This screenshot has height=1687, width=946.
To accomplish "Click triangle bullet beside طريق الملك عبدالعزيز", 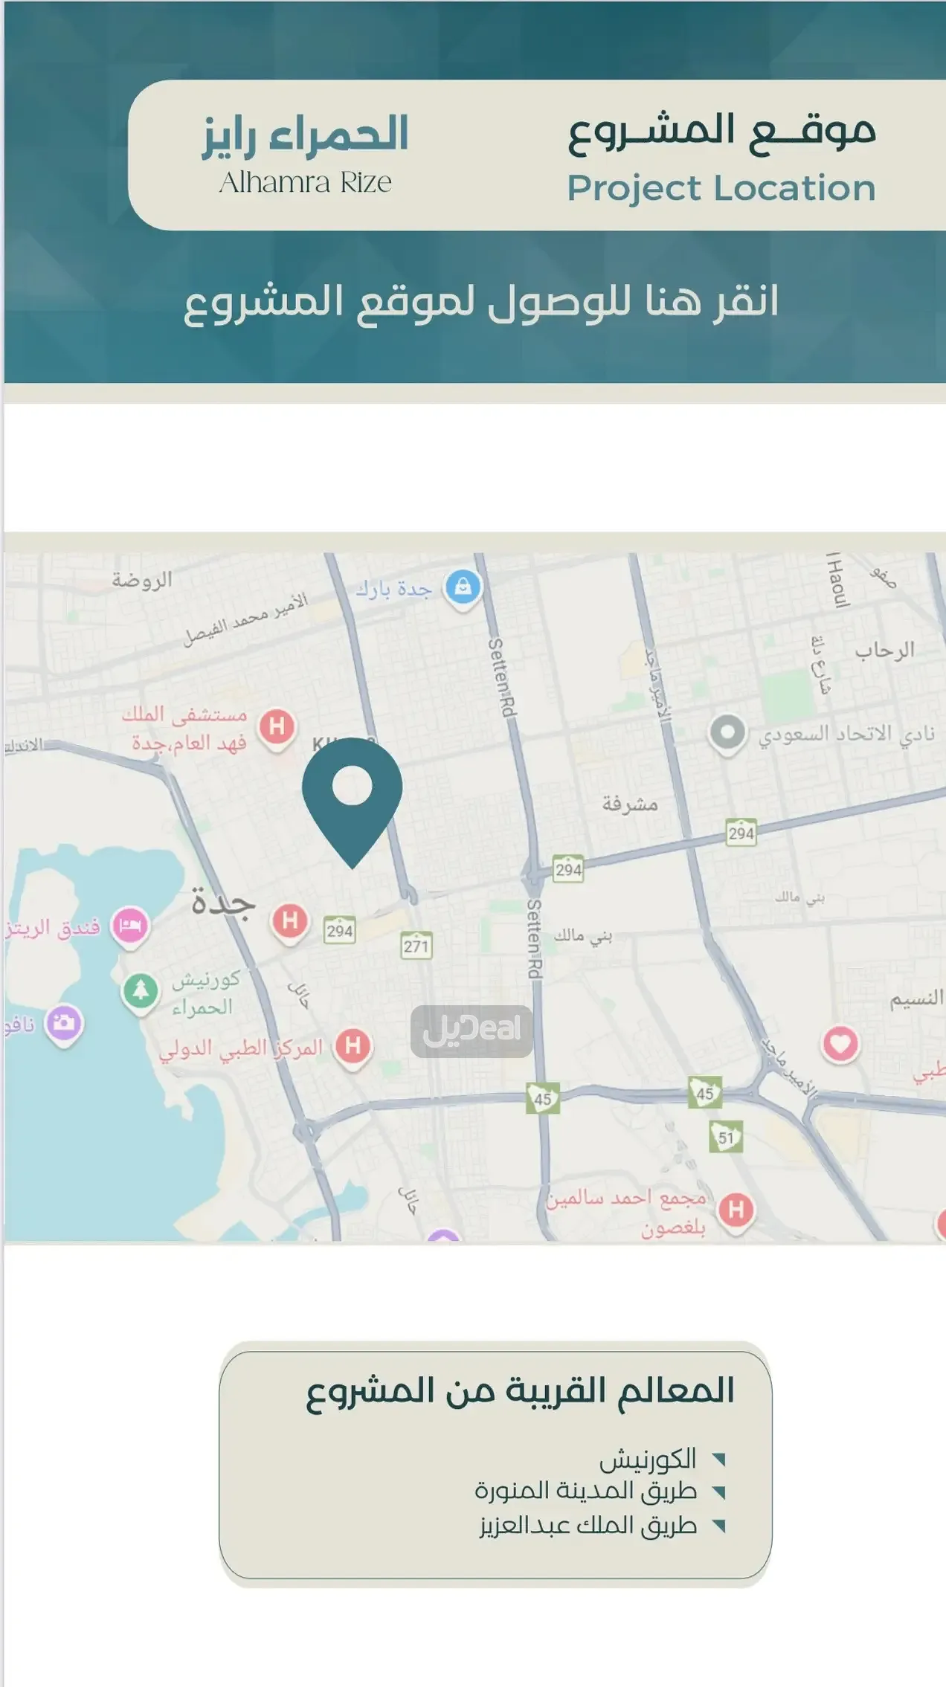I will coord(718,1525).
